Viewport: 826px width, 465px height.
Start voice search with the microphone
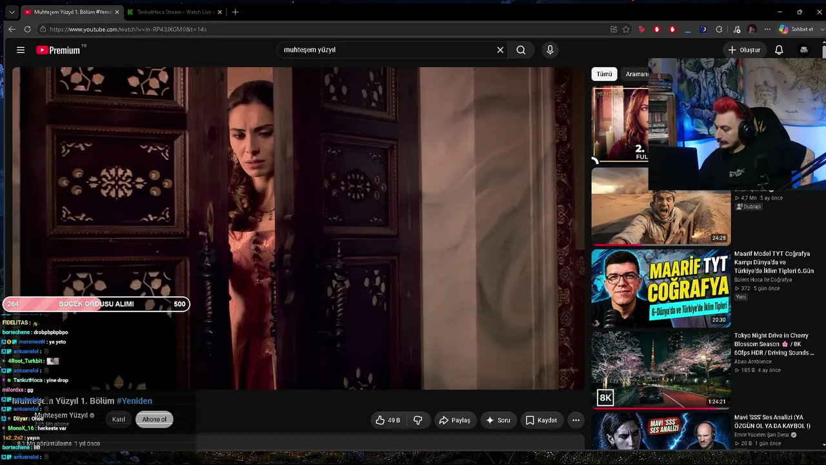[550, 50]
